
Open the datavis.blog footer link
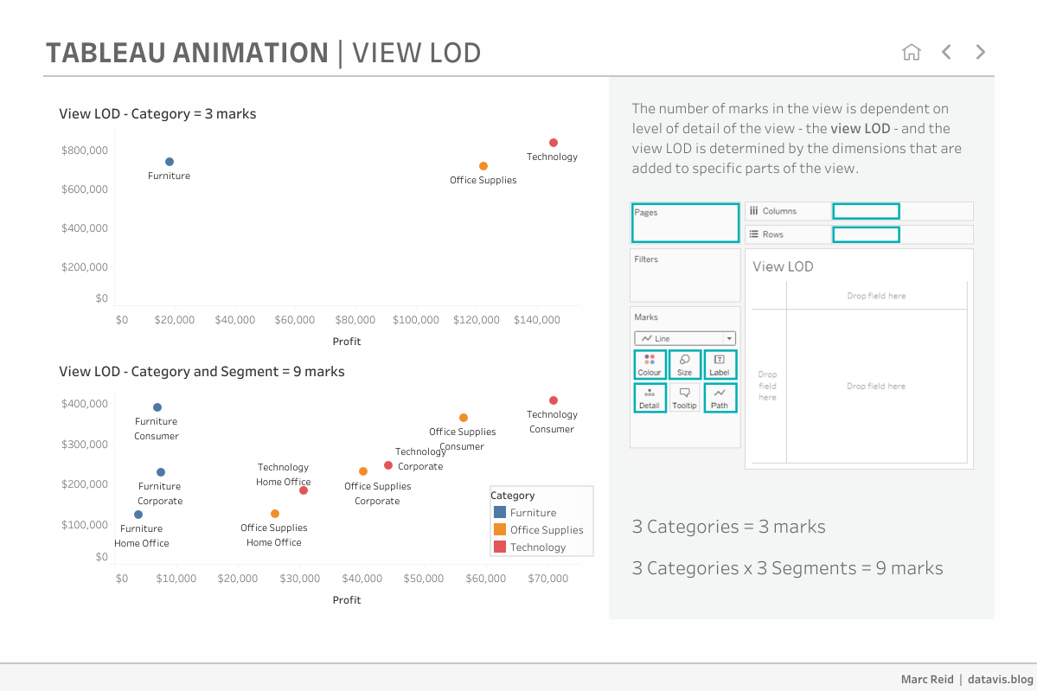tap(1000, 679)
